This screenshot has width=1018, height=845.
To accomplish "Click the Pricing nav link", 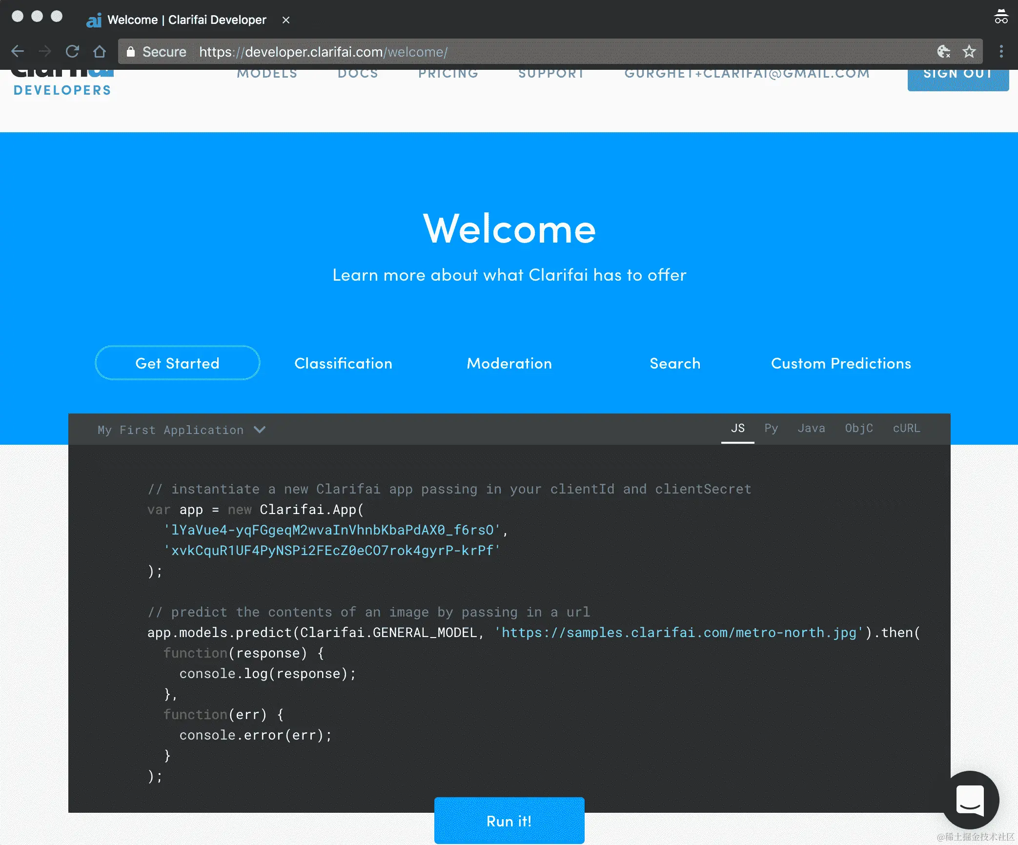I will point(448,74).
